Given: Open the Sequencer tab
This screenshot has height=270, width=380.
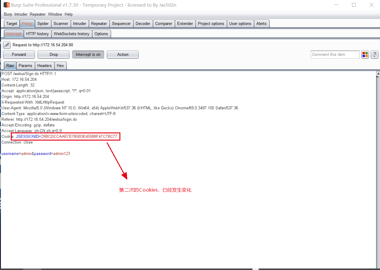Looking at the screenshot, I should pyautogui.click(x=121, y=23).
